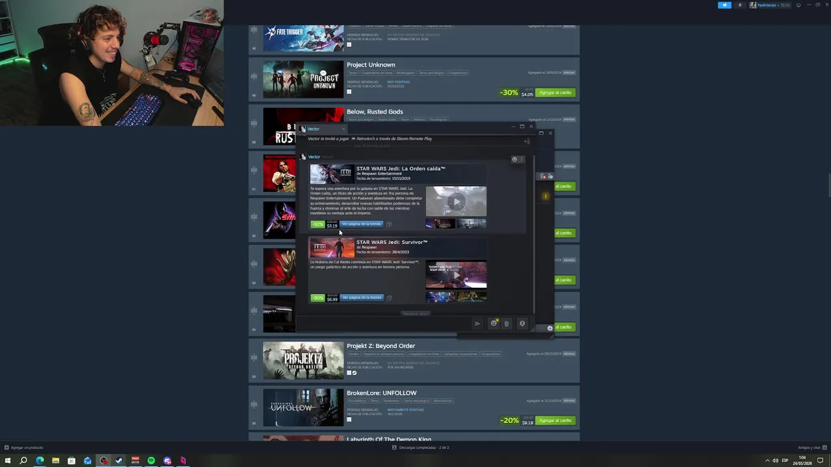
Task: Open Windows search from the taskbar
Action: point(23,461)
